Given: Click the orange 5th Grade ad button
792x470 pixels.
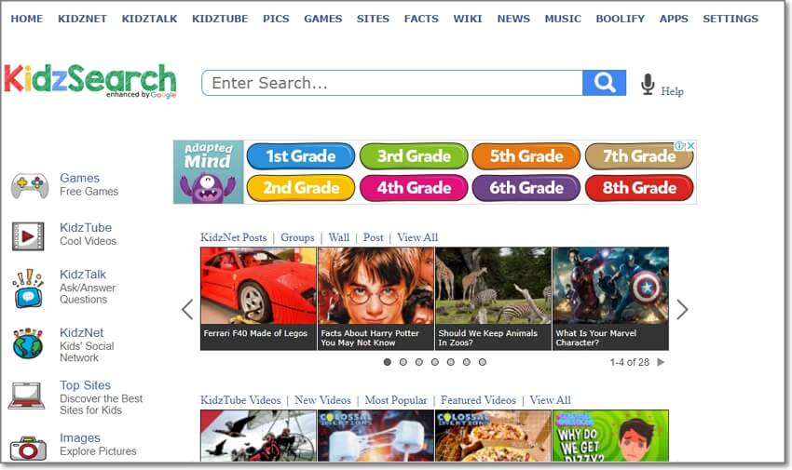Looking at the screenshot, I should 527,156.
